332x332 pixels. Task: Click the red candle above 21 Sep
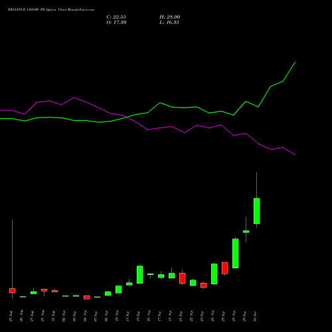183,278
